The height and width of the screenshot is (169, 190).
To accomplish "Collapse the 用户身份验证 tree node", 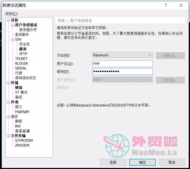I will pos(12,25).
